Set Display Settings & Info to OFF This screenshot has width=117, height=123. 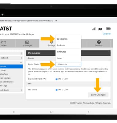coord(63,79)
